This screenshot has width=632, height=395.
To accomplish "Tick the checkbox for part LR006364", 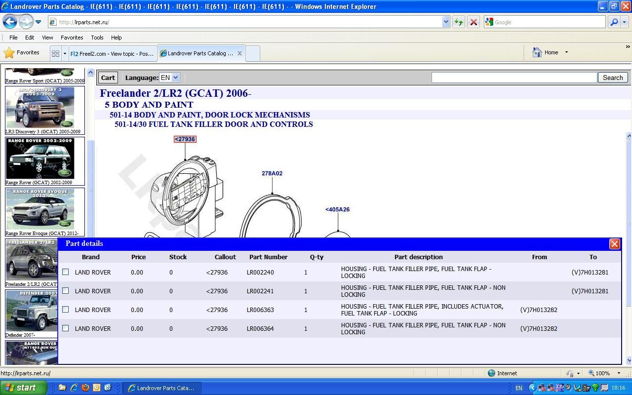I will coord(65,328).
